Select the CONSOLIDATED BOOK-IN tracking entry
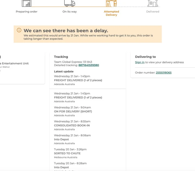Viewport: 195px width, 171px height. click(72, 126)
